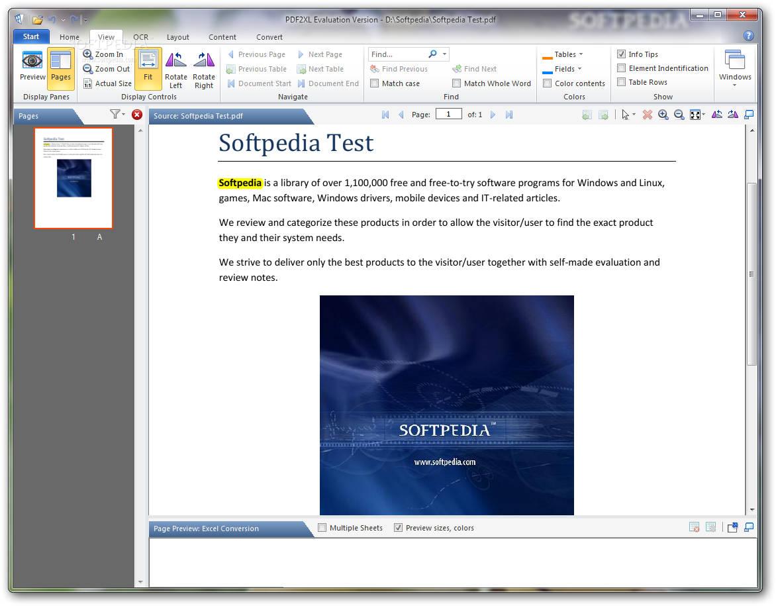Go to first page in source toolbar
The image size is (776, 606).
pos(385,115)
